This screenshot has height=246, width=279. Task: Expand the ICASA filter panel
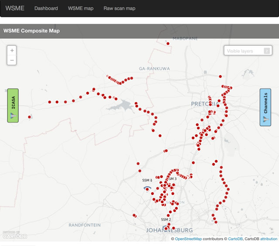point(13,105)
